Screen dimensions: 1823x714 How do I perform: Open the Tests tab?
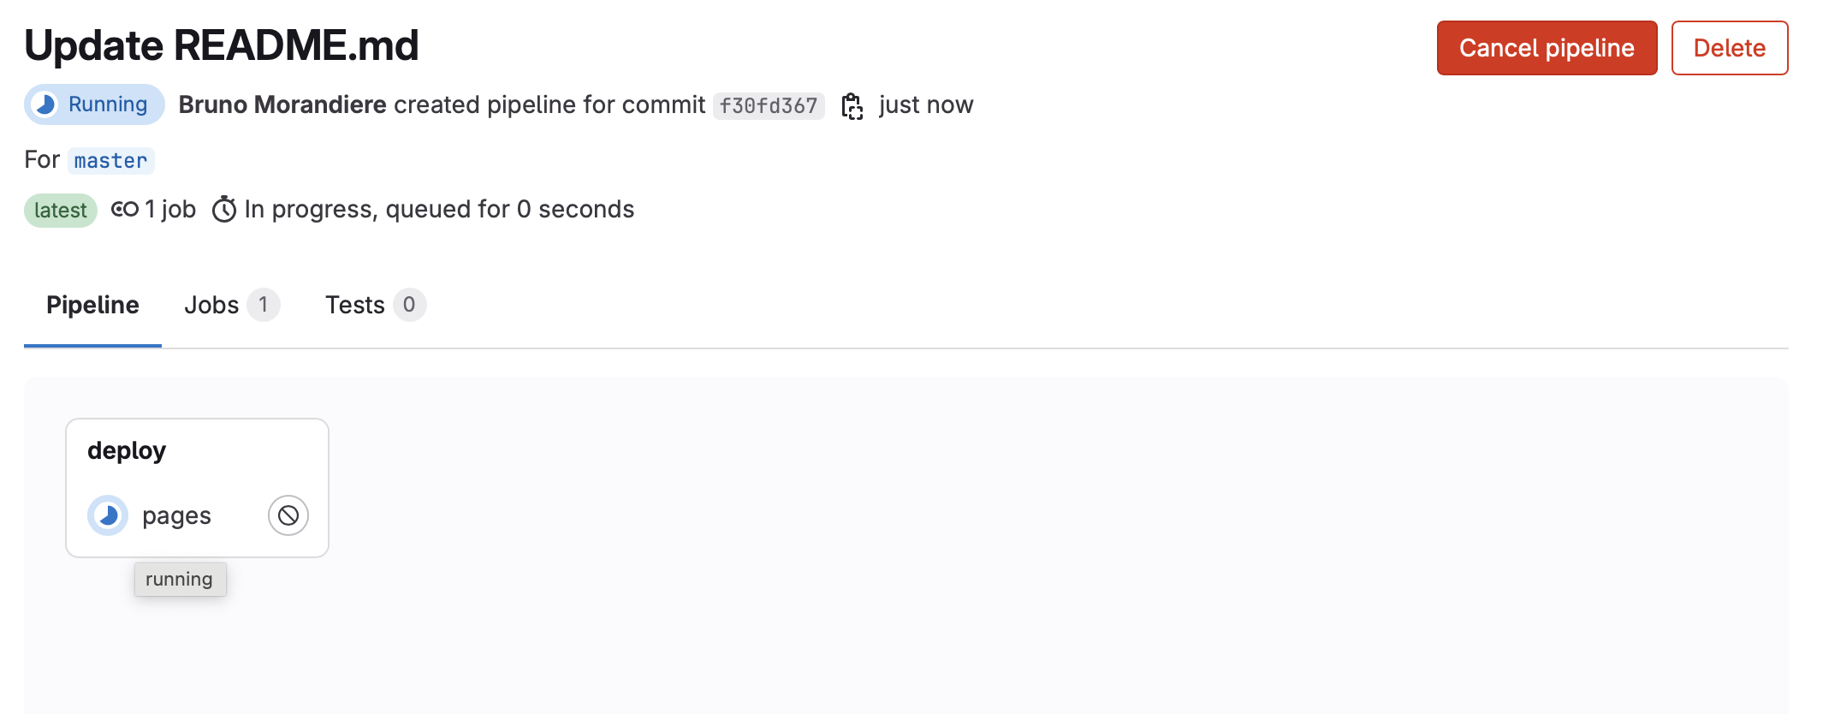[x=354, y=306]
